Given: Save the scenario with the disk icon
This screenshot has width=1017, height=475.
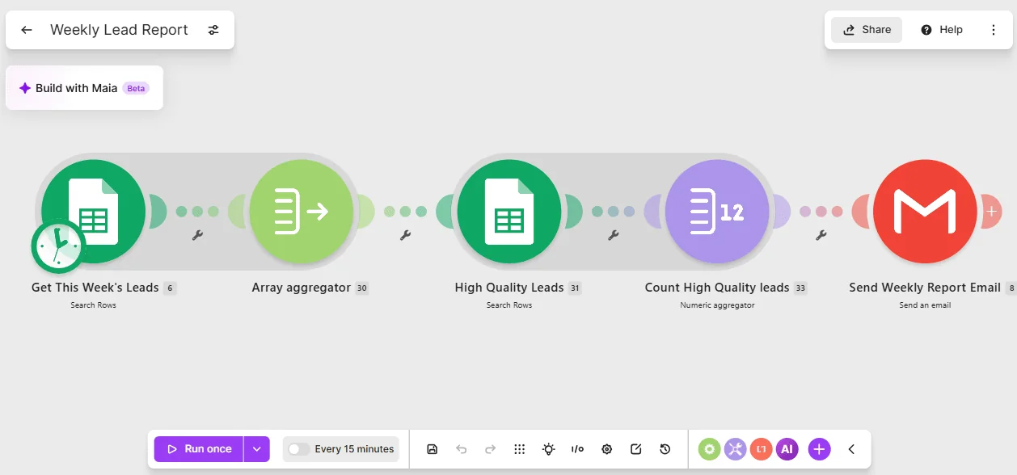Looking at the screenshot, I should (x=432, y=449).
